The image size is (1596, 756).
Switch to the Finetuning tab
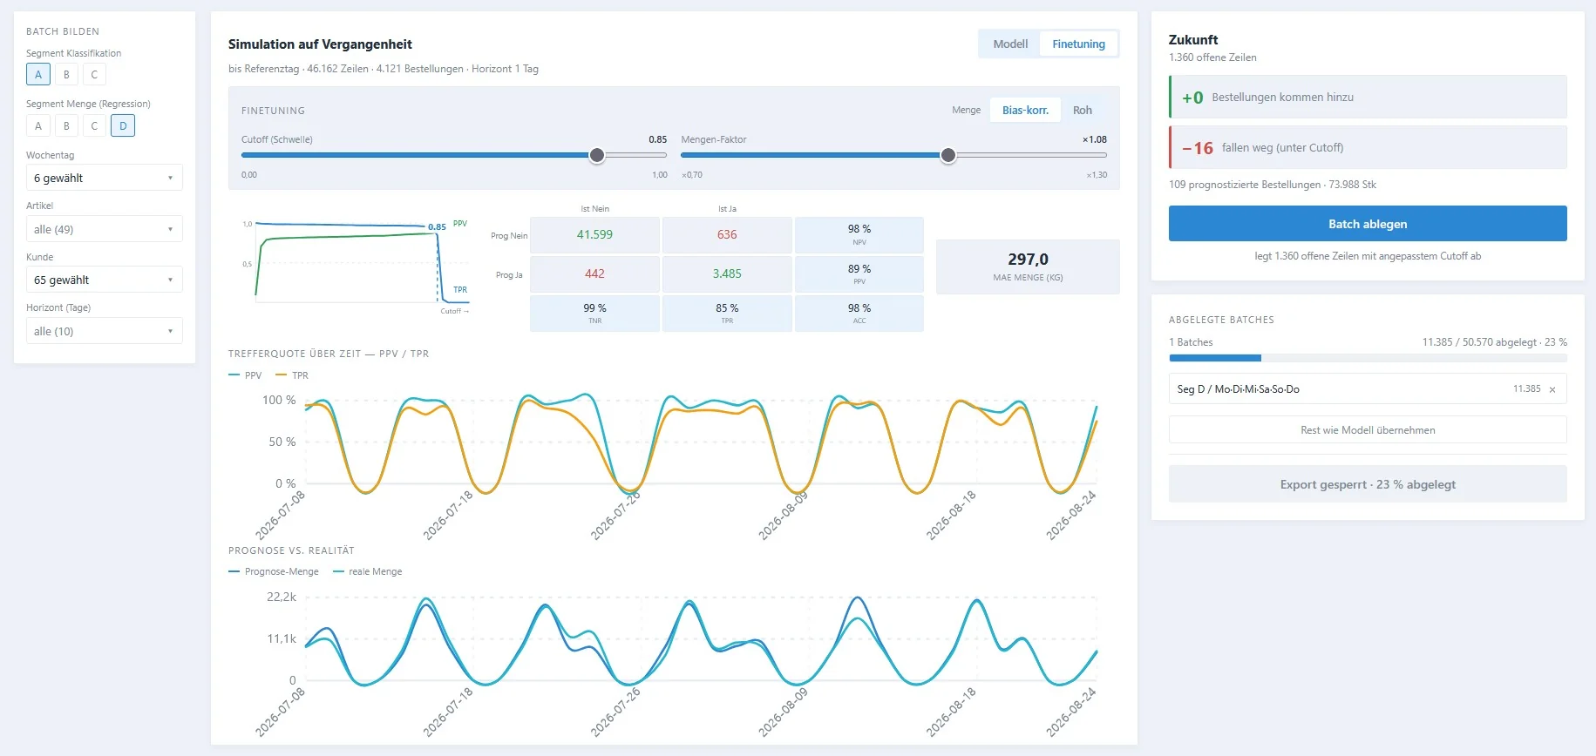[1078, 44]
